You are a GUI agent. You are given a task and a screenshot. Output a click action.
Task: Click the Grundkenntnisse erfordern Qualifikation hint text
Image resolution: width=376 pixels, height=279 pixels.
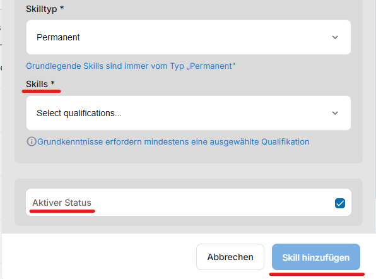173,141
